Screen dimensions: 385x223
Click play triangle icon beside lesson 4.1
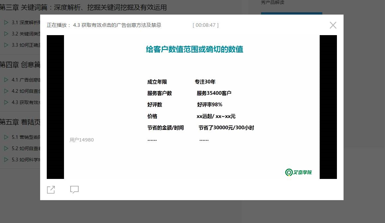(6, 80)
